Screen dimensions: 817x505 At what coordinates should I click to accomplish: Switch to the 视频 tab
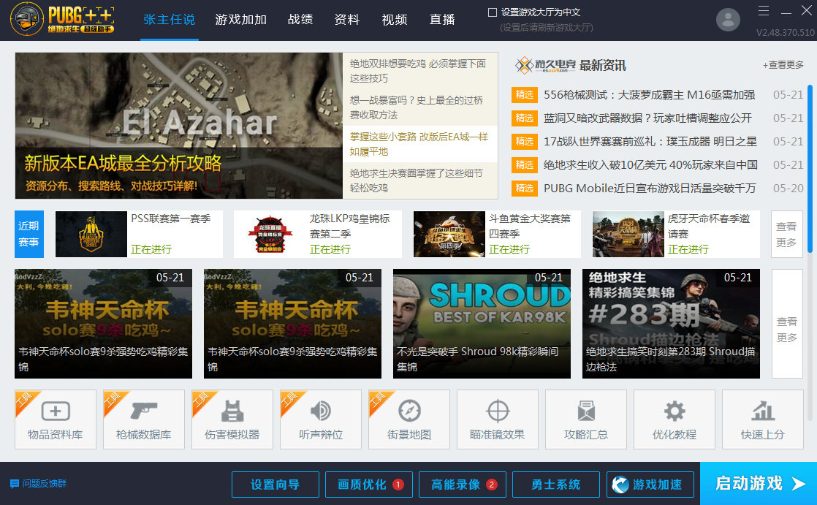[x=395, y=20]
